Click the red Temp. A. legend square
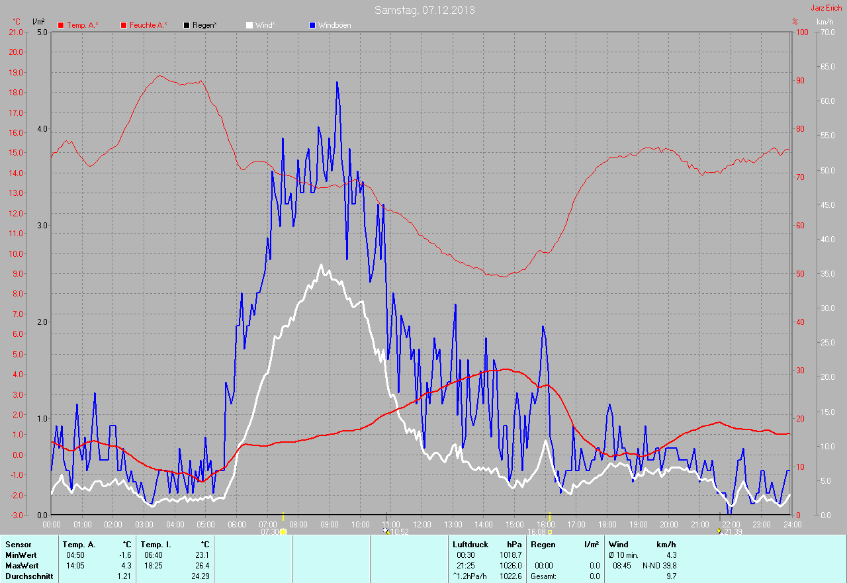Viewport: 847px width, 583px height. pyautogui.click(x=61, y=25)
